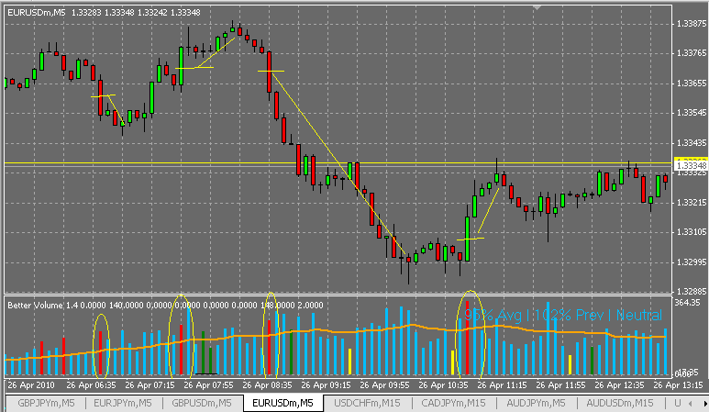This screenshot has height=412, width=709.
Task: Open the EURJPYm,M5 chart tab
Action: coord(123,403)
